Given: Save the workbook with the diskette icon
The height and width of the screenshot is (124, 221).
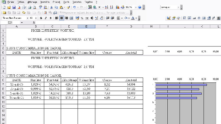Looking at the screenshot, I should (x=14, y=7).
